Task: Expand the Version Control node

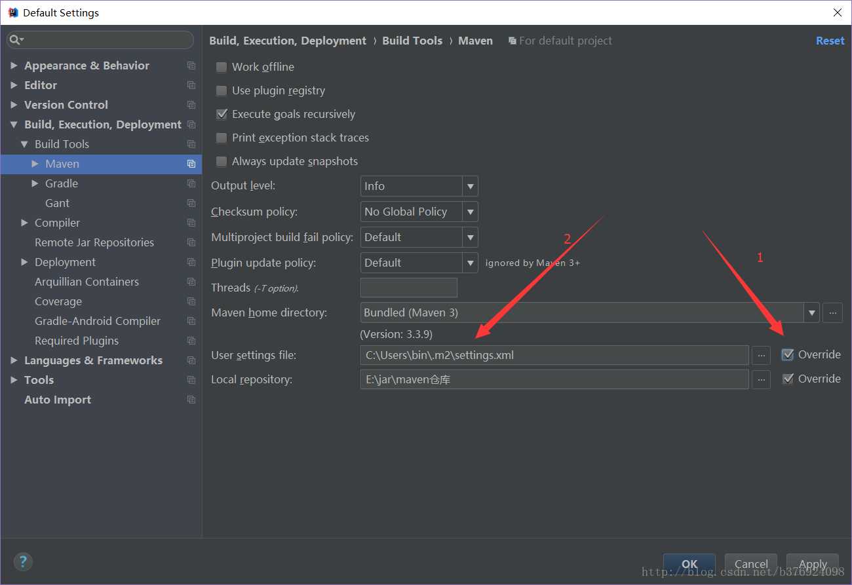Action: pyautogui.click(x=14, y=105)
